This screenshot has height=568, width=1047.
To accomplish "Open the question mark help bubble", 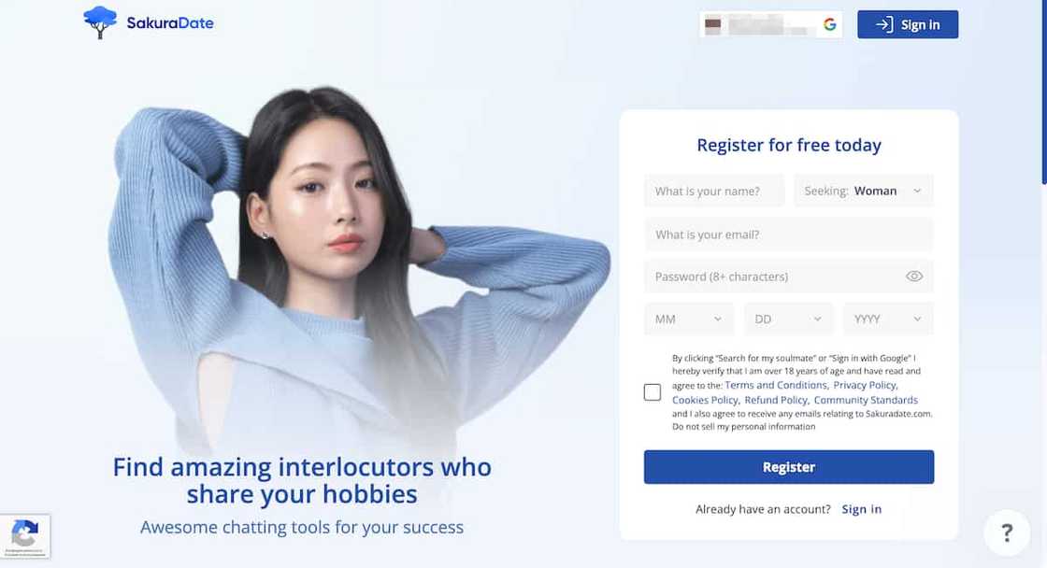I will point(1007,532).
